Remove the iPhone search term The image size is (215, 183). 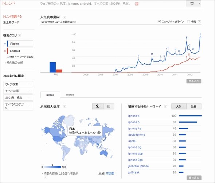click(5, 44)
